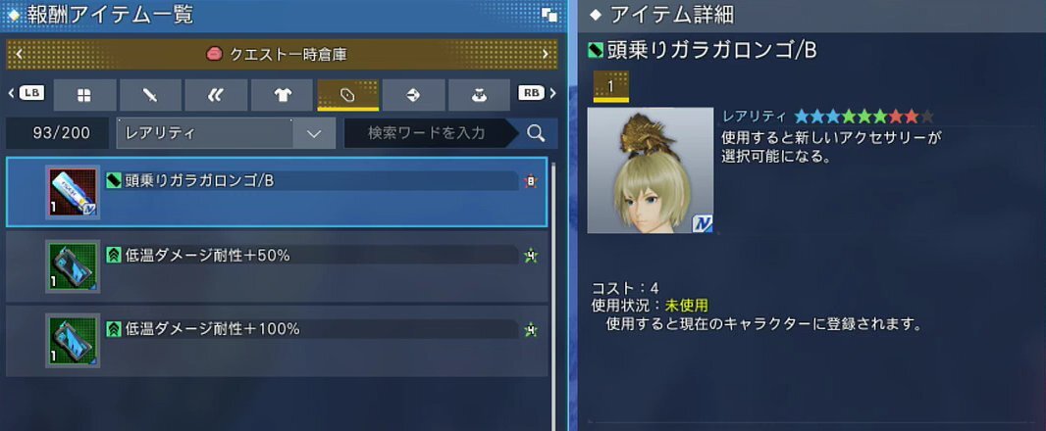Click the search magnifier icon

(536, 133)
